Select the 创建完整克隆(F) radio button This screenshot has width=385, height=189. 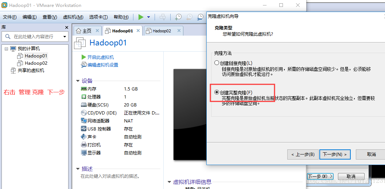tap(217, 92)
